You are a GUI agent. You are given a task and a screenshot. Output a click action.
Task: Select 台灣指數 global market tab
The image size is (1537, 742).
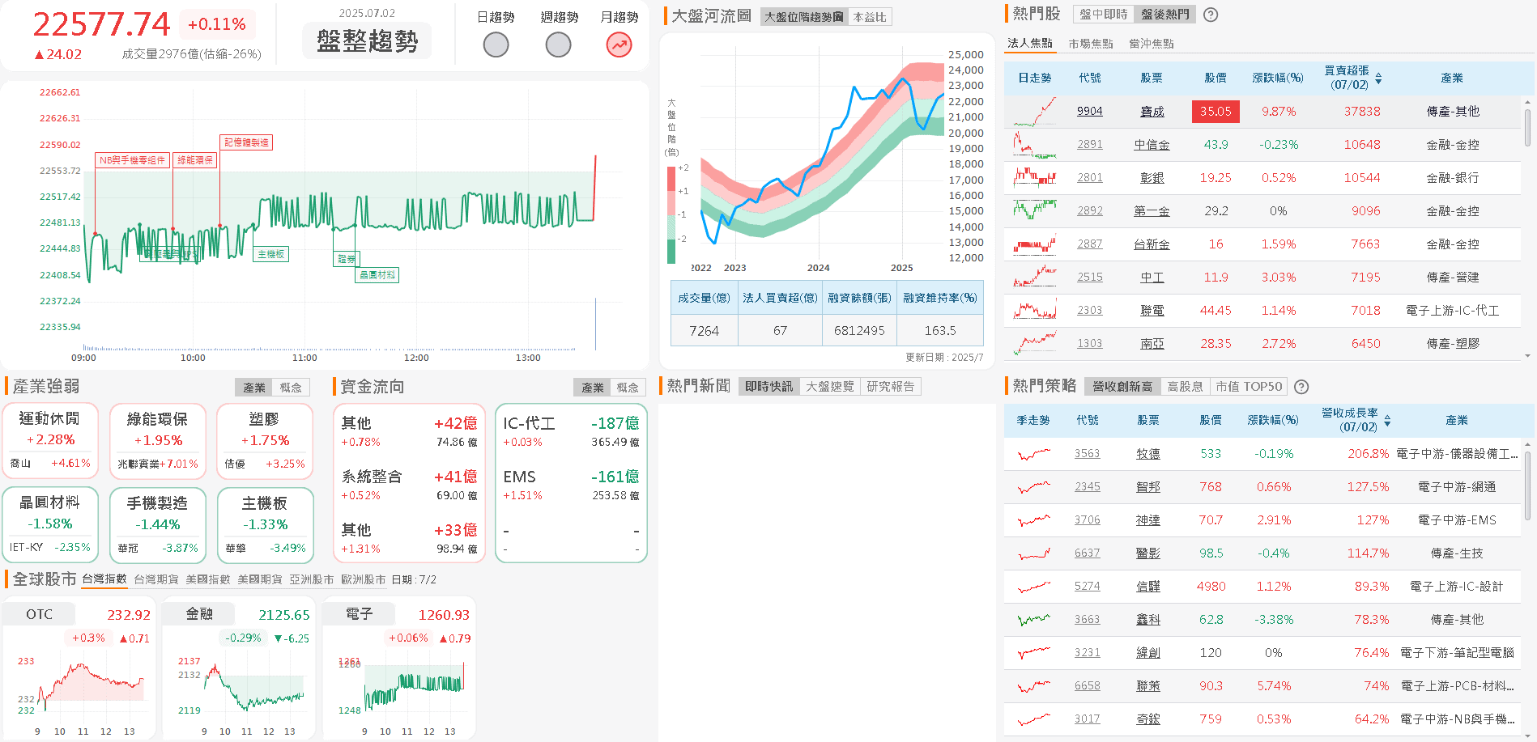(104, 579)
